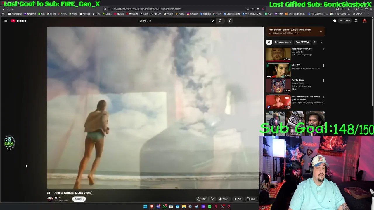Image resolution: width=374 pixels, height=210 pixels.
Task: Click the browser address bar URL
Action: click(148, 9)
